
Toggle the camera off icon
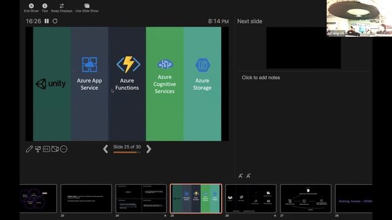(x=55, y=149)
